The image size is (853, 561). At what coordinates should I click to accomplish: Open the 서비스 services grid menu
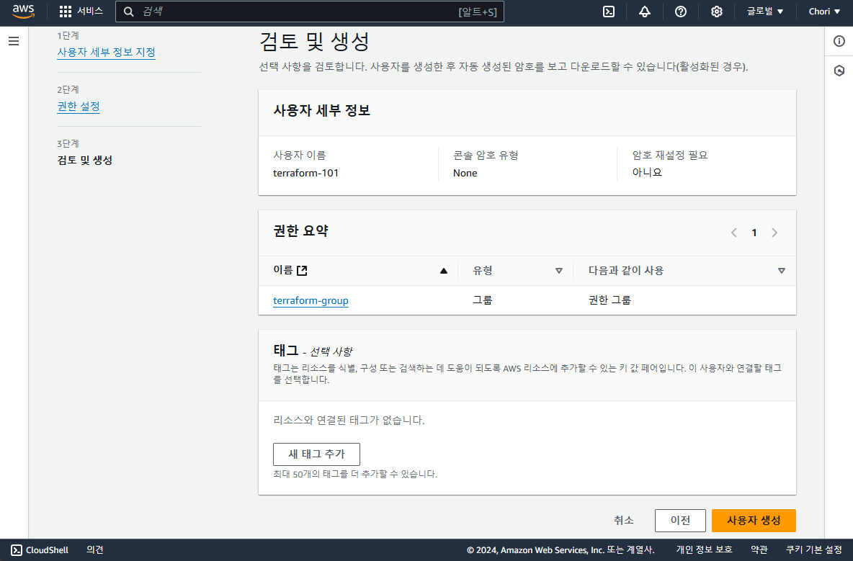pos(81,12)
